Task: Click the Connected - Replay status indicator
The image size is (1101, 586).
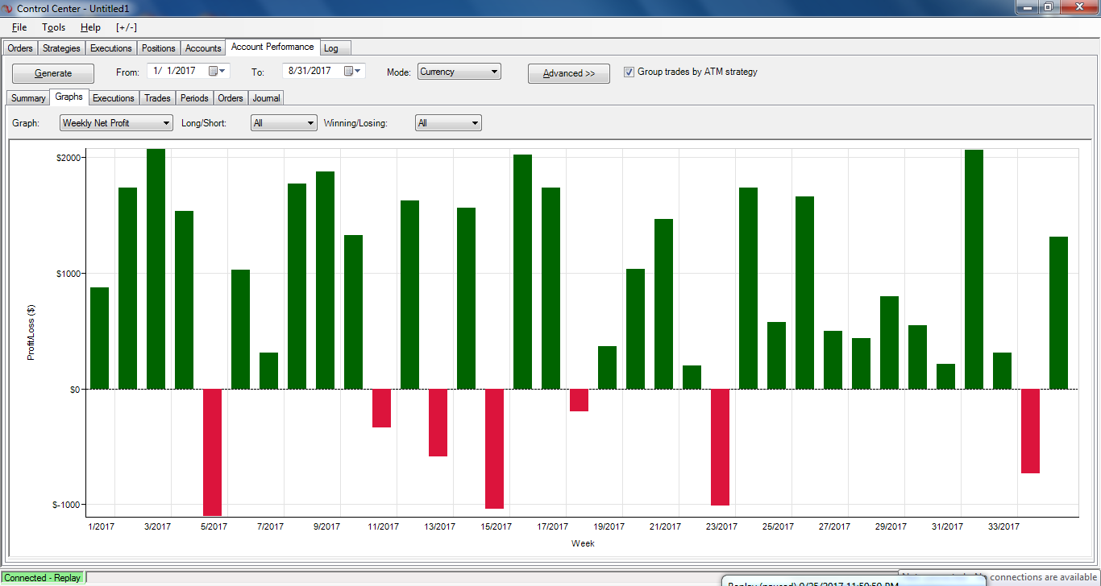Action: tap(42, 578)
